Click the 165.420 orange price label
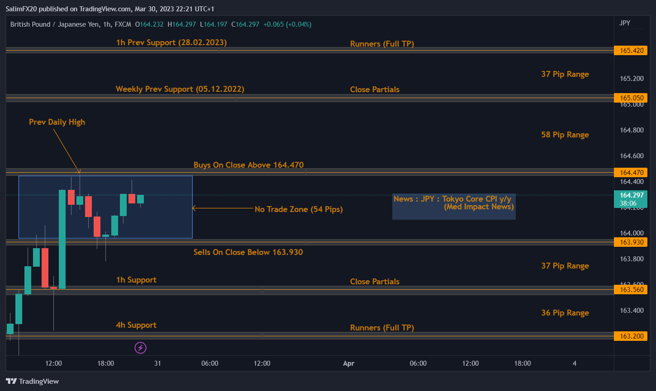Image resolution: width=656 pixels, height=391 pixels. 630,51
